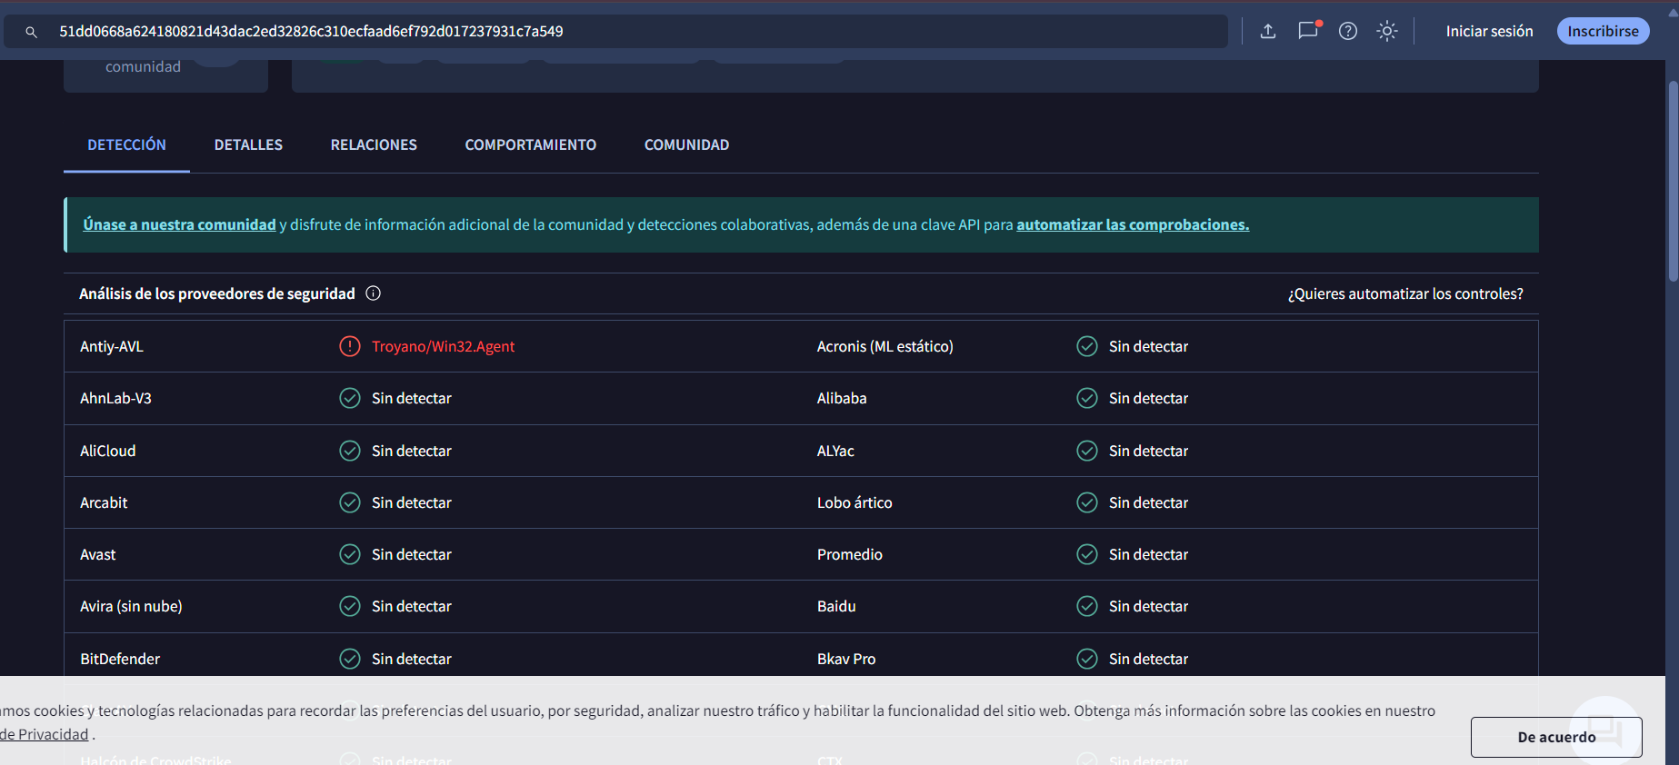Click the check icon in Avast row
The width and height of the screenshot is (1679, 765).
coord(350,554)
